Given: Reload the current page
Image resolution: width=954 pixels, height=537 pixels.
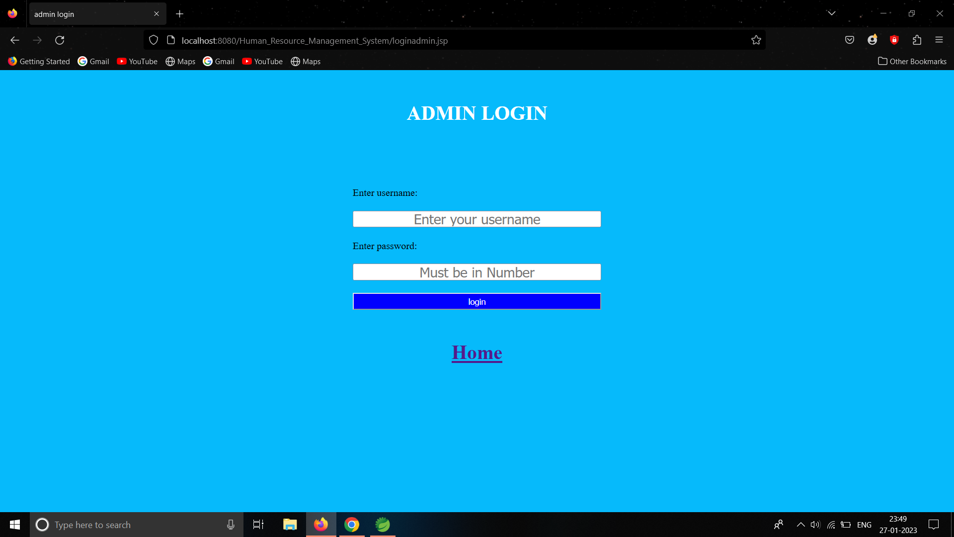Looking at the screenshot, I should click(60, 40).
